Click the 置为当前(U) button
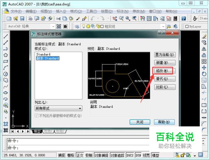Viewport: 210px width, 160px height. tap(165, 55)
